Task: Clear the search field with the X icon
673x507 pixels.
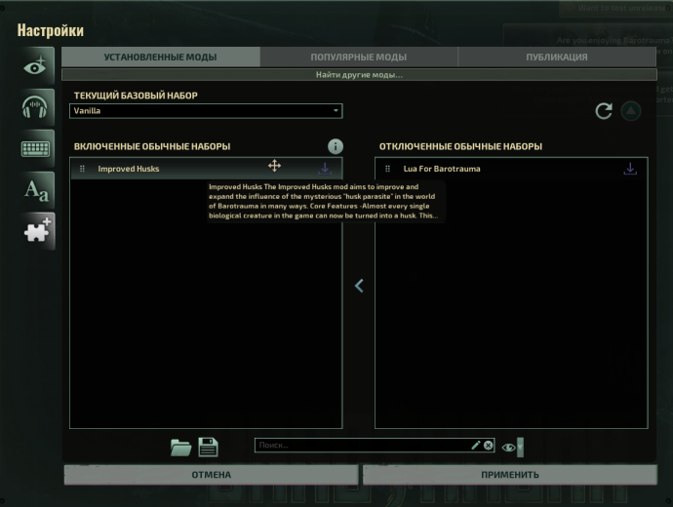Action: [x=488, y=446]
